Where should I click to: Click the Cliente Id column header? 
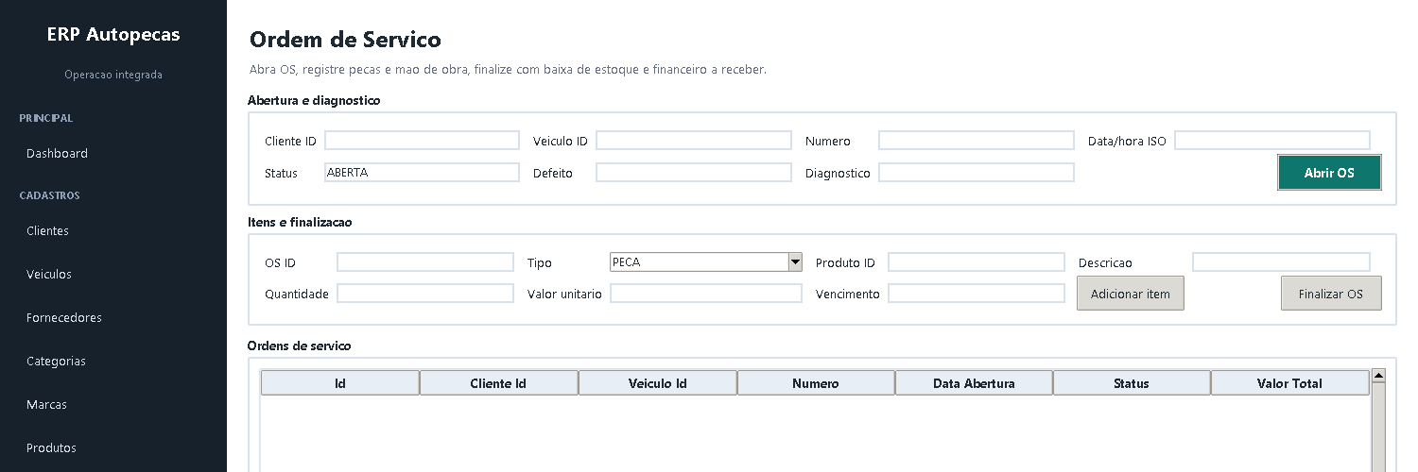pyautogui.click(x=498, y=383)
